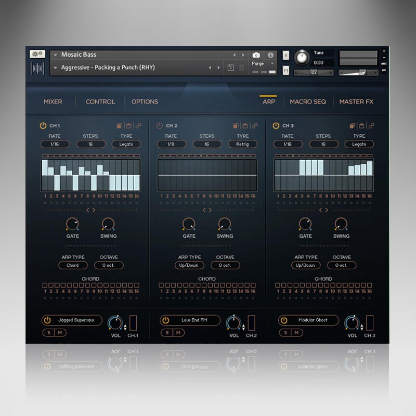Open the CH 3 RATE selector

(x=287, y=144)
